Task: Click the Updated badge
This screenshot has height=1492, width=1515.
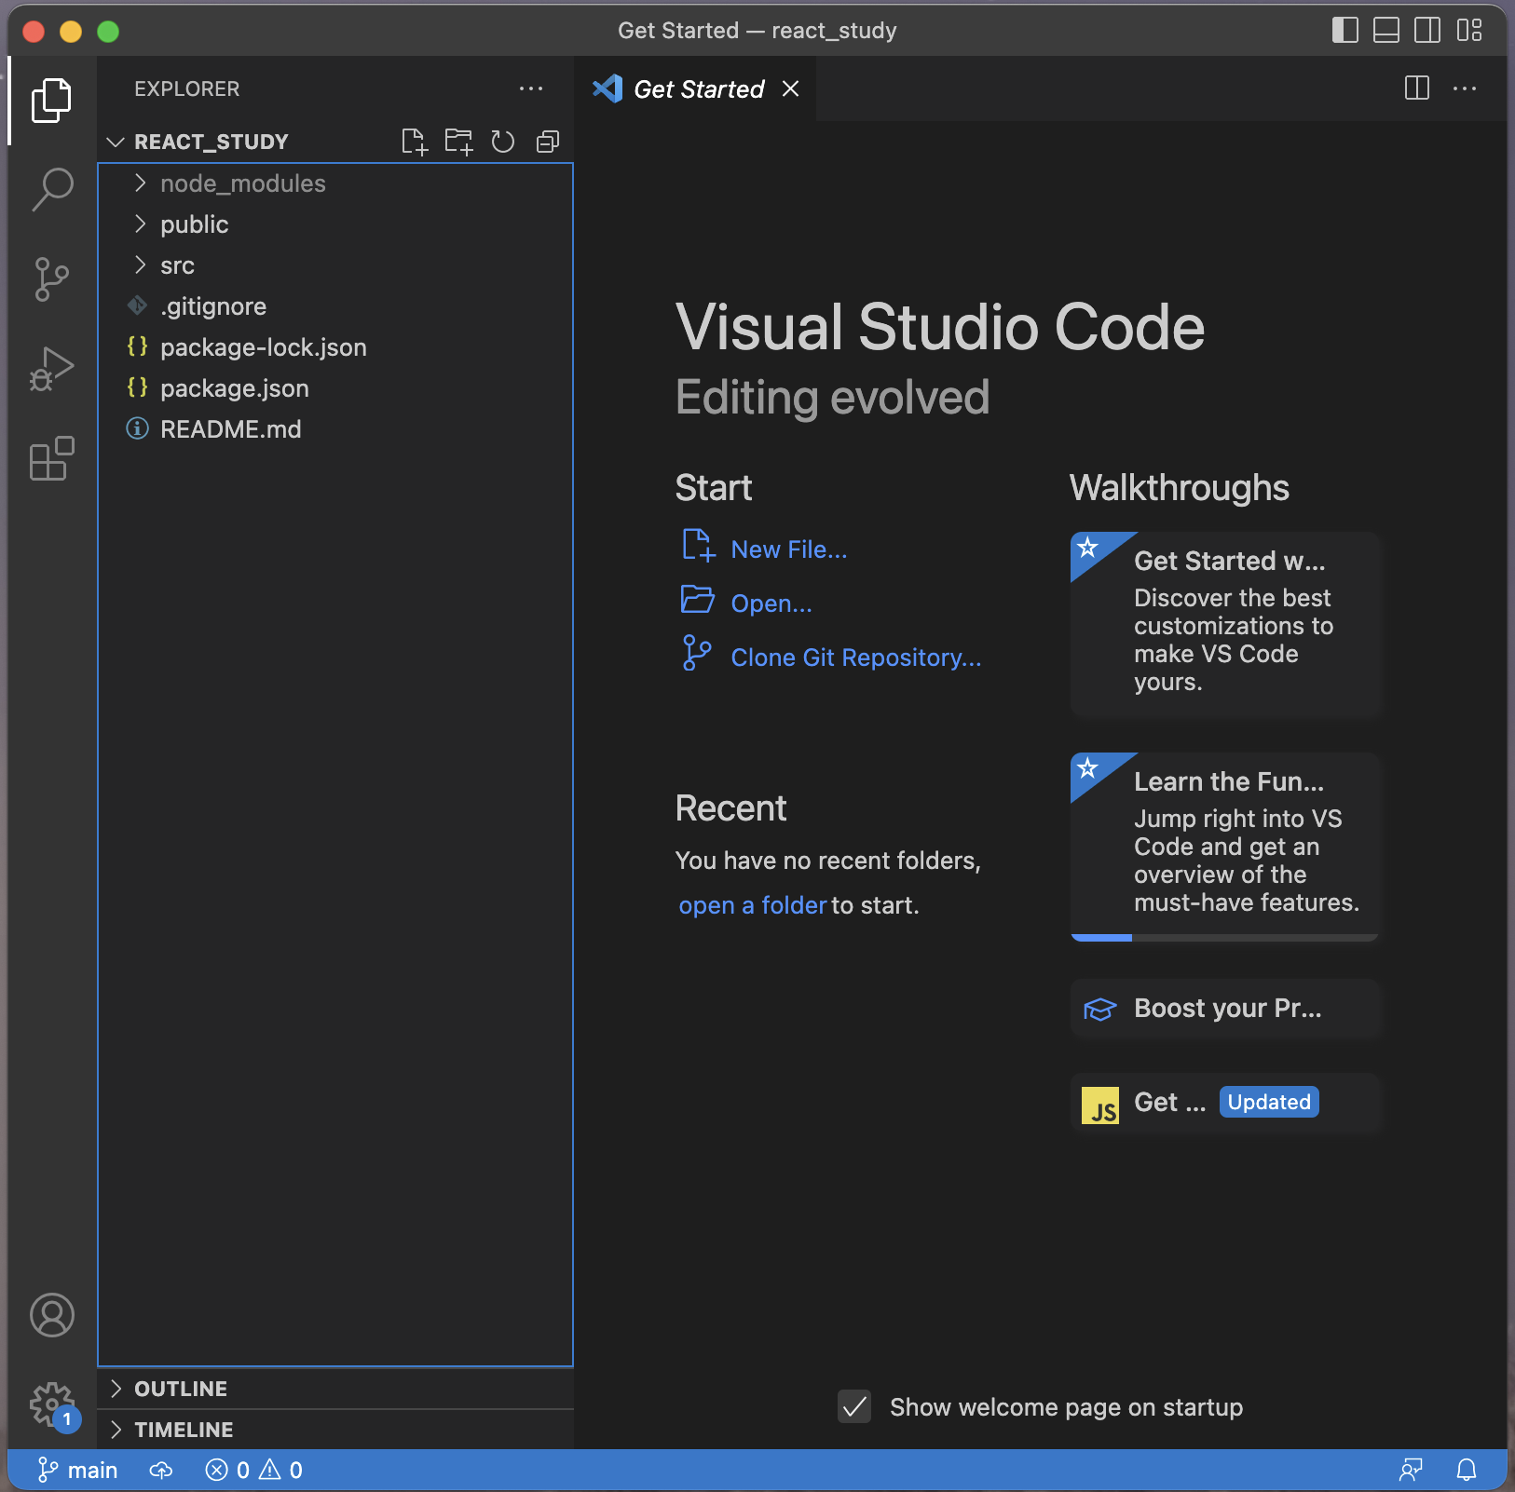Action: [1269, 1102]
